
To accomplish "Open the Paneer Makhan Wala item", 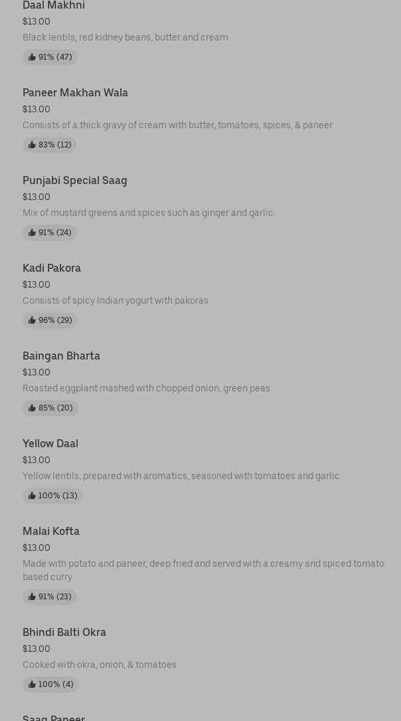I will coord(75,93).
